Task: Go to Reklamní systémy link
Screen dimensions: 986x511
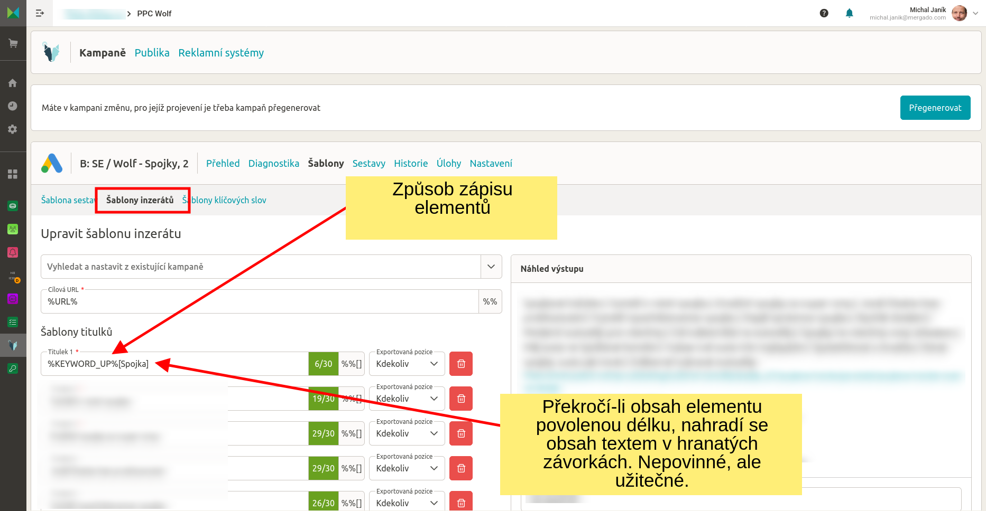Action: coord(220,53)
